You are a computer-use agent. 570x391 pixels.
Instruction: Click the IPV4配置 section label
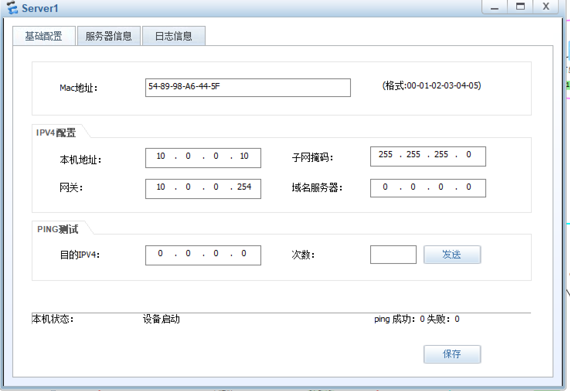pyautogui.click(x=56, y=133)
